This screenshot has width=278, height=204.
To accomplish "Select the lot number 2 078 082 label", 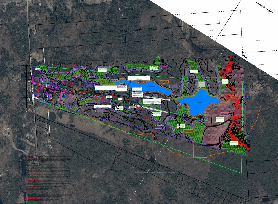I will pos(211,31).
